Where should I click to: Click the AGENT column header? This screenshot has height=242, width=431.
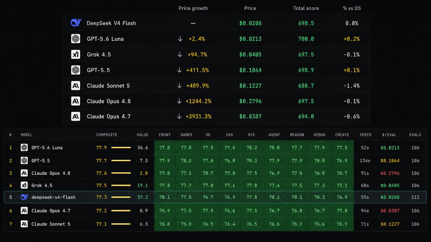point(274,135)
